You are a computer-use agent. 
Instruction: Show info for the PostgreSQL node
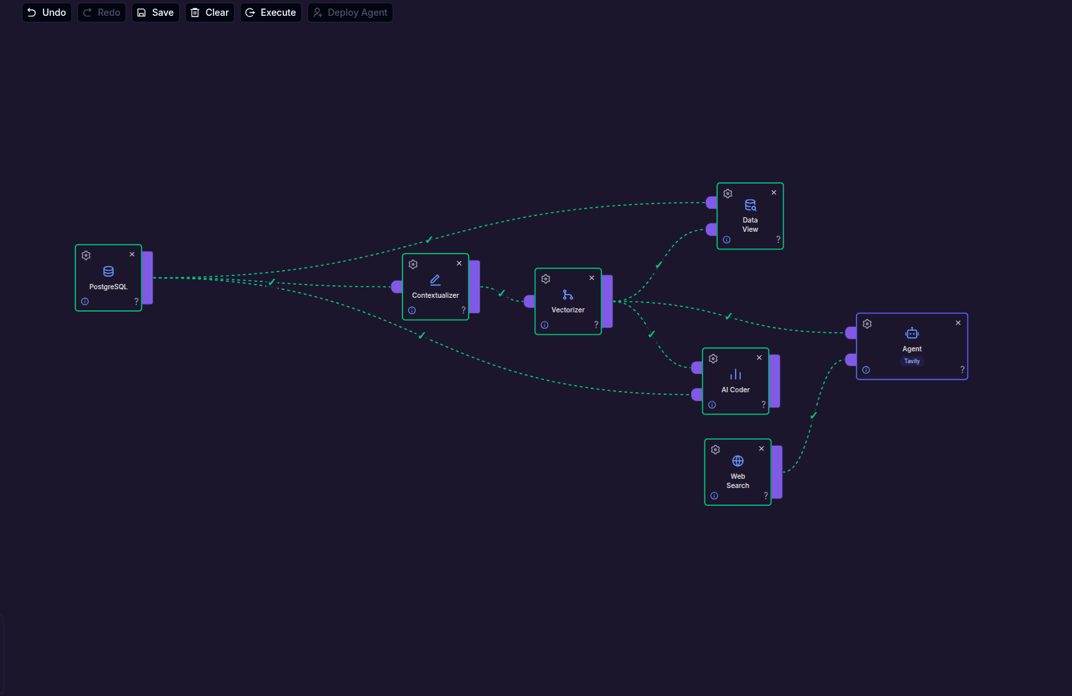(85, 301)
